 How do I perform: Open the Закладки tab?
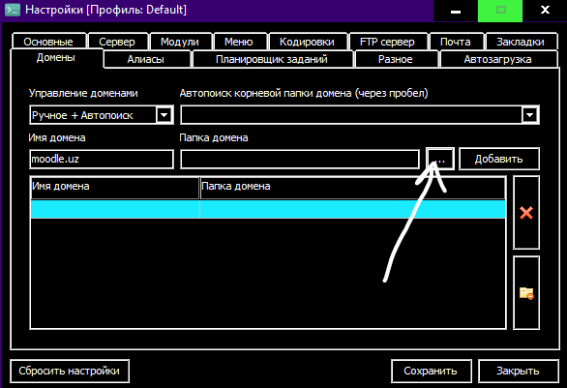pos(521,42)
